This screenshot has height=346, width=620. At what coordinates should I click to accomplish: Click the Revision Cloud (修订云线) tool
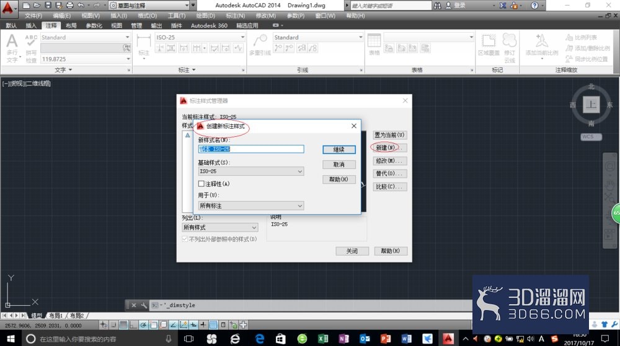tap(509, 48)
